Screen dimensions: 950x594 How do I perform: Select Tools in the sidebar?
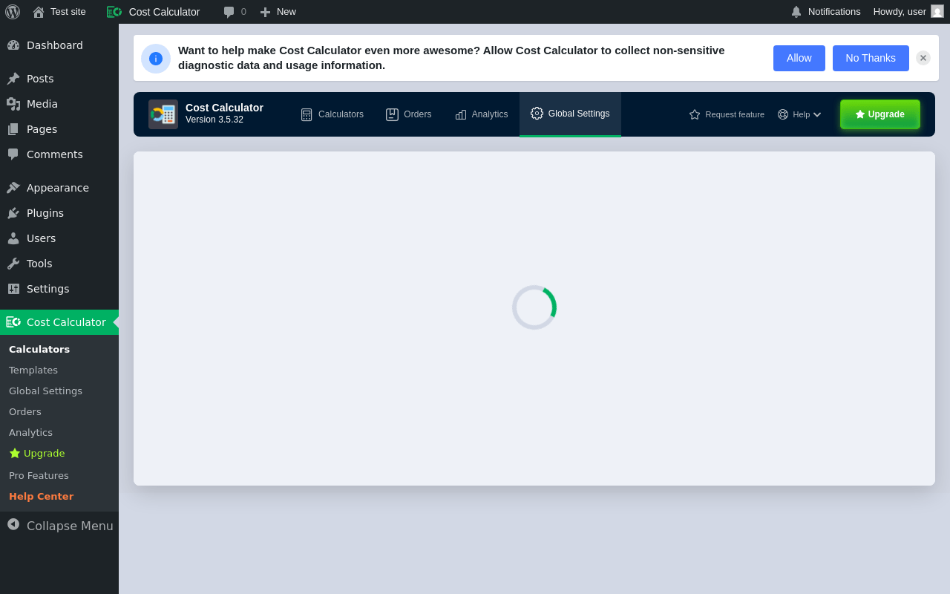coord(59,264)
